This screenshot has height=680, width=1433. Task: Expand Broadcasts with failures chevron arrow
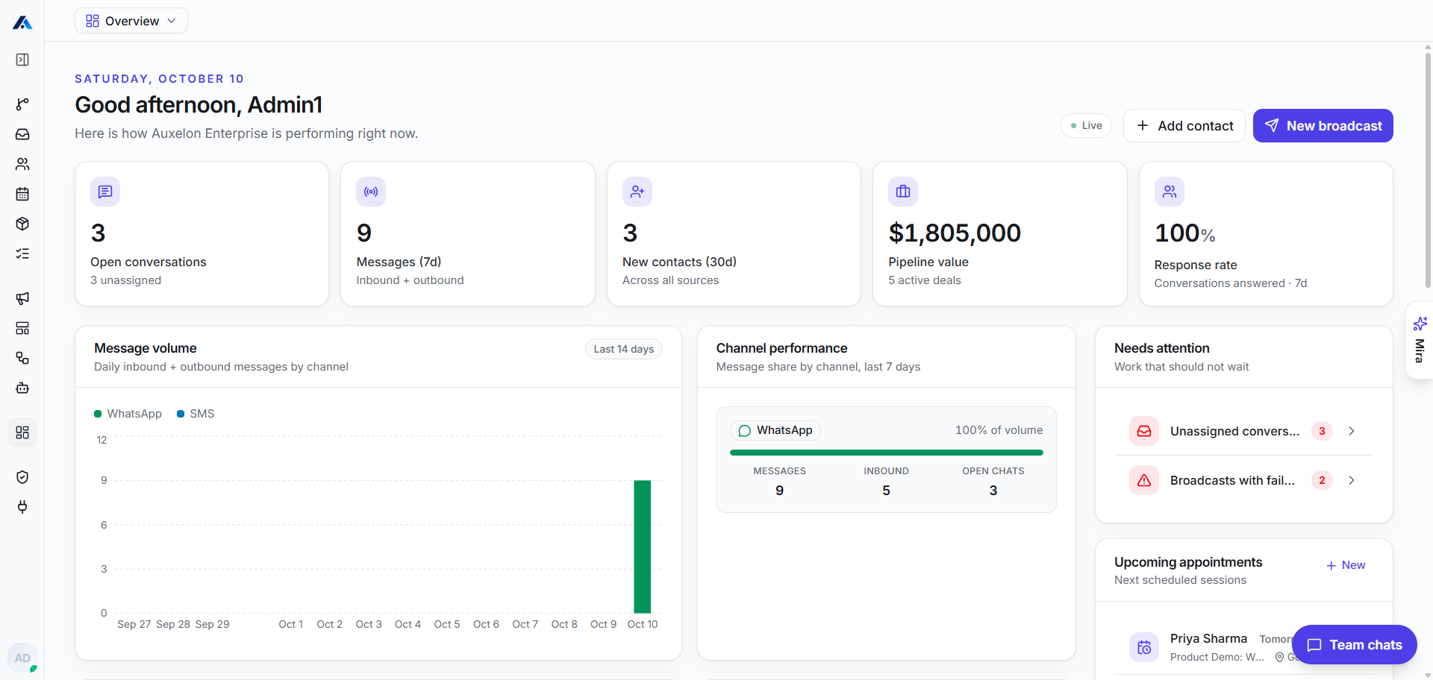[1351, 480]
